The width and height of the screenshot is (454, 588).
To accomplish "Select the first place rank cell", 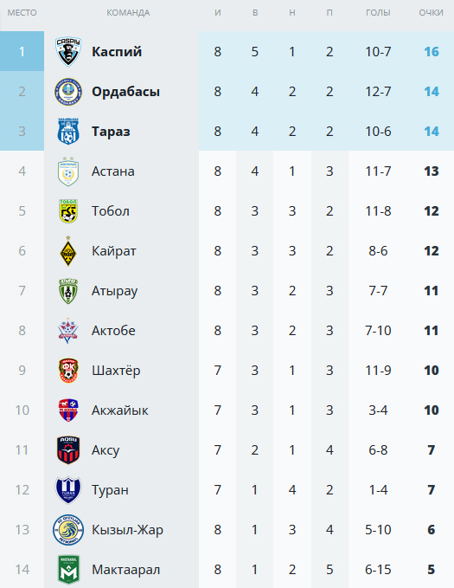I will 22,51.
